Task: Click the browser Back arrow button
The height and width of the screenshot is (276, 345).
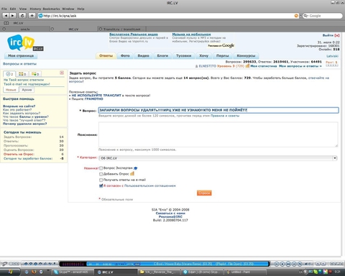Action: pyautogui.click(x=6, y=16)
